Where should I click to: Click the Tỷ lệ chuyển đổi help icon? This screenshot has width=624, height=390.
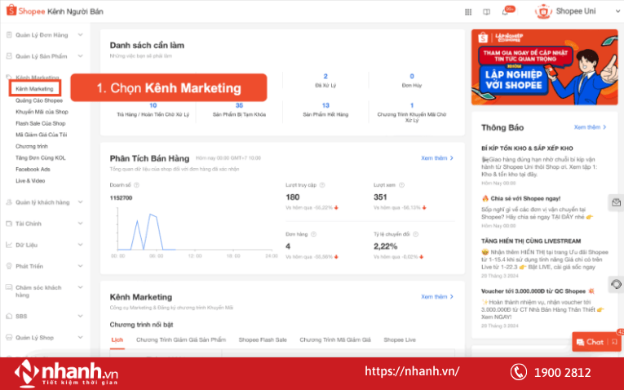coord(416,234)
